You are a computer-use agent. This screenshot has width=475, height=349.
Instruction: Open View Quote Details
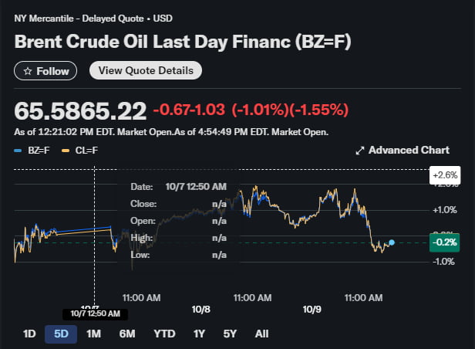pyautogui.click(x=146, y=70)
